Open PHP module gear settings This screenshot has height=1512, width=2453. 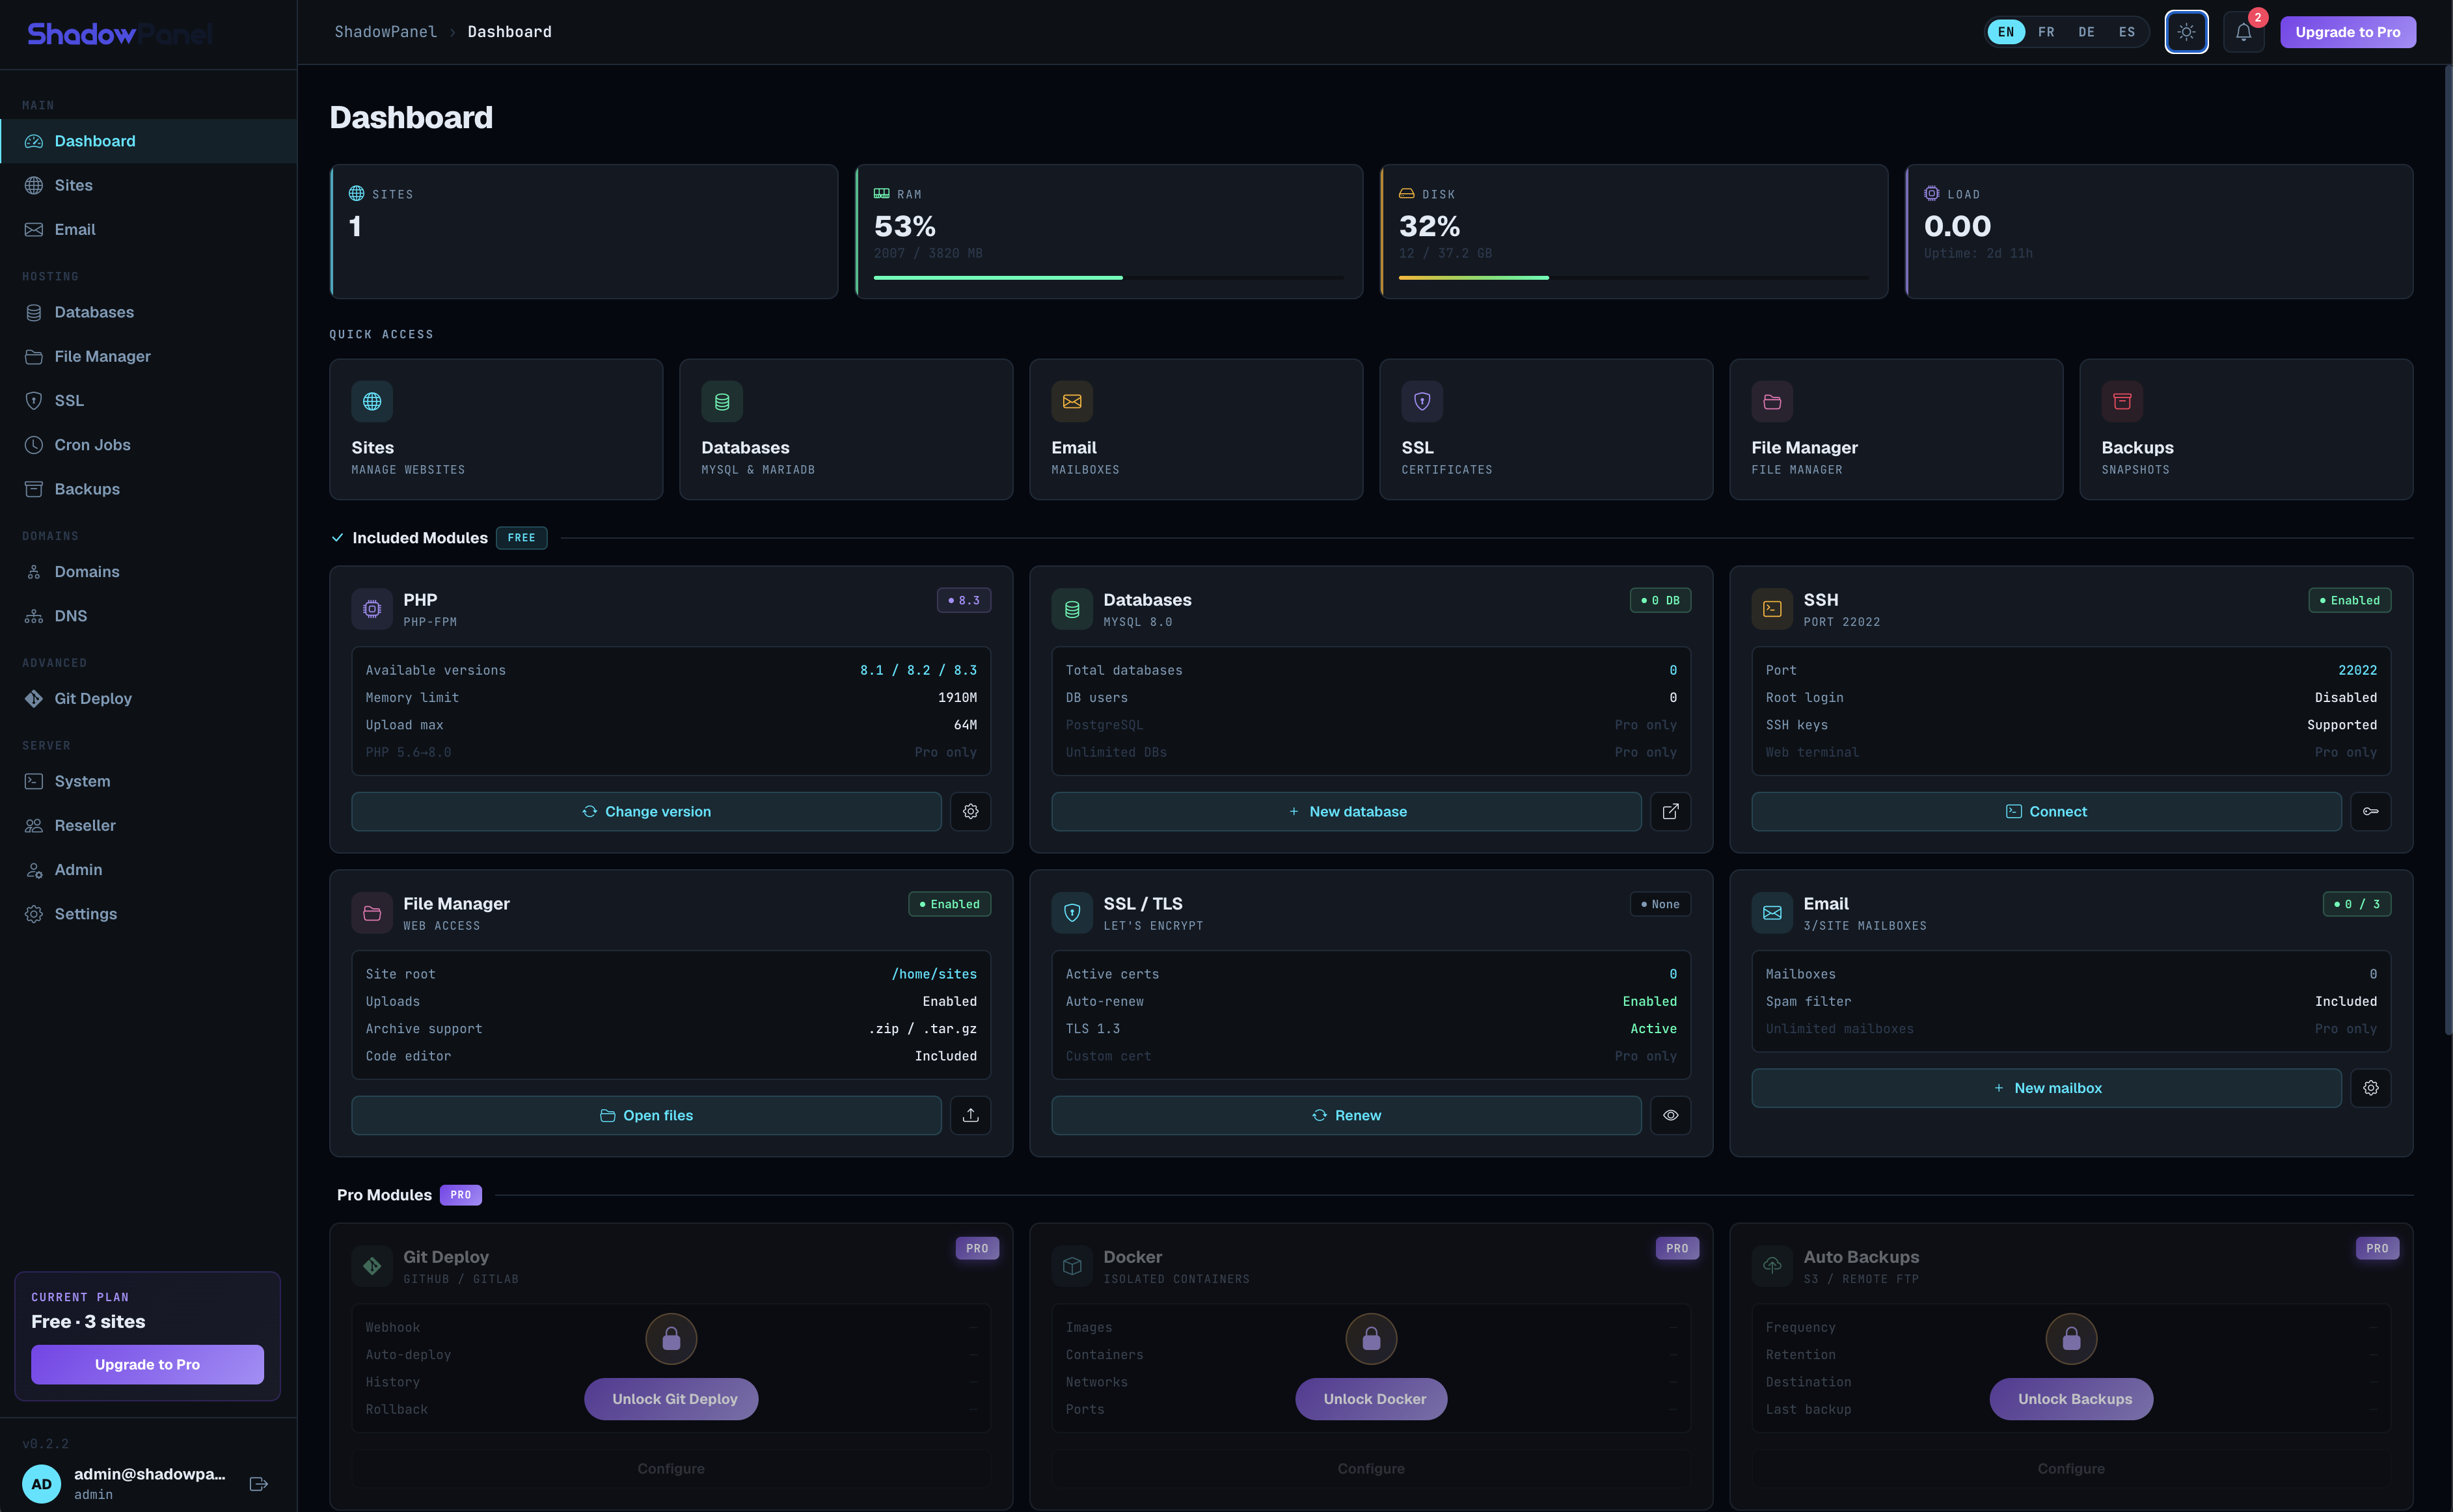tap(970, 811)
